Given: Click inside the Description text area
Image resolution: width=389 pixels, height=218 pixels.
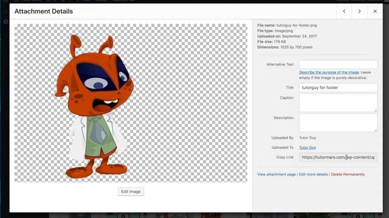Looking at the screenshot, I should pos(338,122).
